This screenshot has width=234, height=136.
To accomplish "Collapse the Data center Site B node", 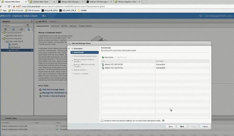I will (4, 42).
